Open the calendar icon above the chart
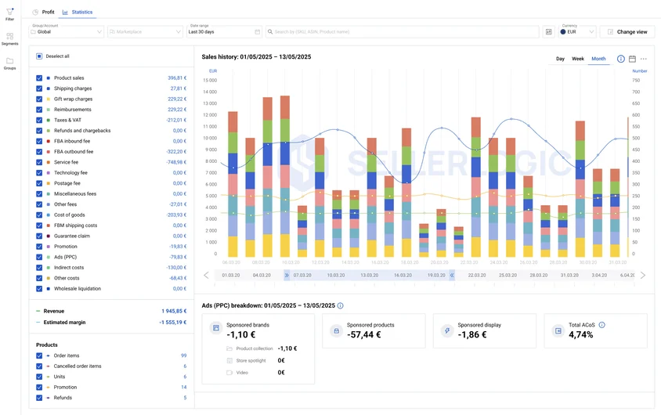Screen dimensions: 661x415 tap(632, 59)
